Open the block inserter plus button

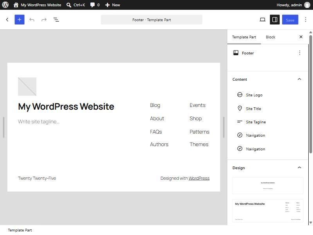(19, 20)
